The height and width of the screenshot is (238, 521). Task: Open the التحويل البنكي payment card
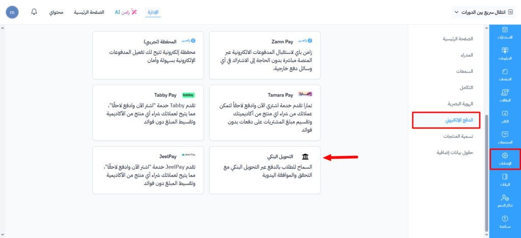[x=265, y=169]
